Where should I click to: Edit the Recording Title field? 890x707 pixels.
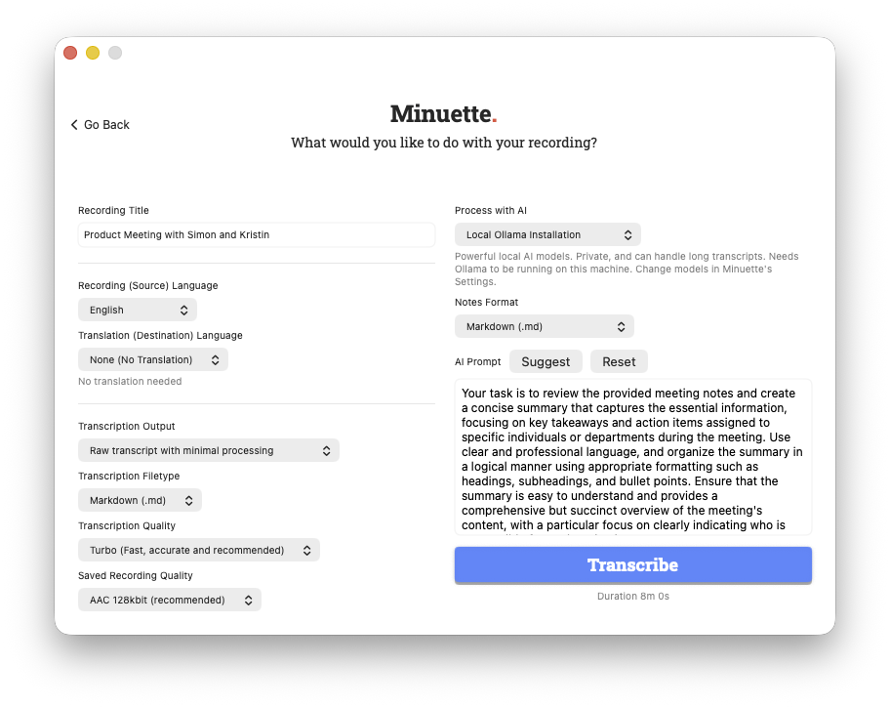click(x=257, y=234)
